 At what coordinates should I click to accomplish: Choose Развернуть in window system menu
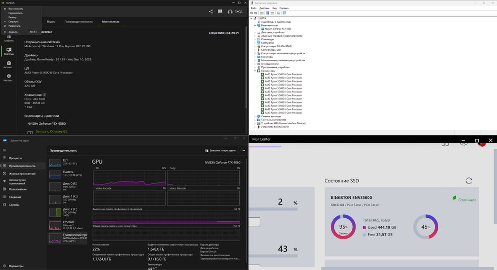click(x=21, y=26)
